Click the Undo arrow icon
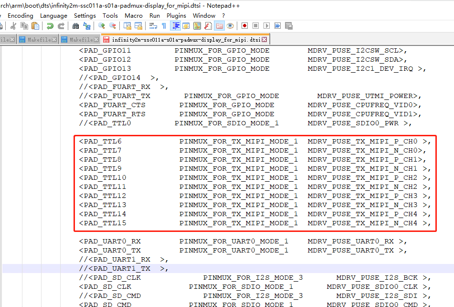Viewport: 454px width, 307px height. (x=50, y=26)
